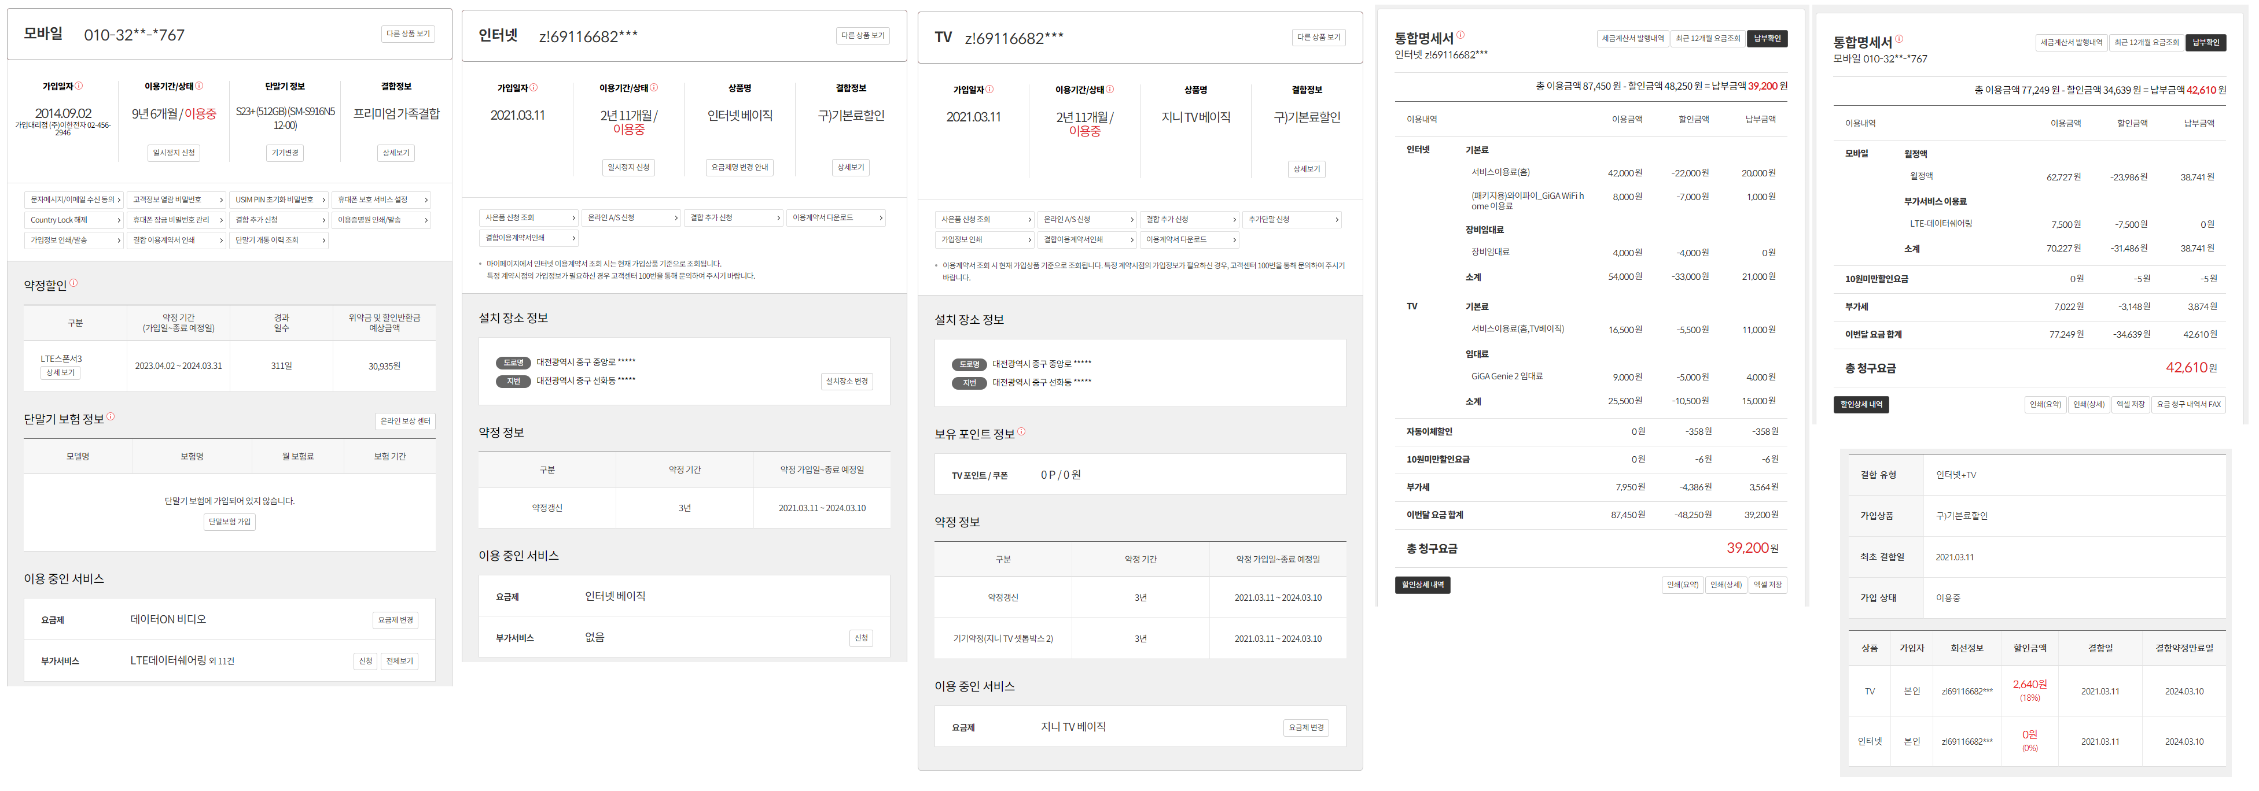Open USIM PIN 초기화 비밀번호 item
2259x791 pixels.
pyautogui.click(x=279, y=199)
